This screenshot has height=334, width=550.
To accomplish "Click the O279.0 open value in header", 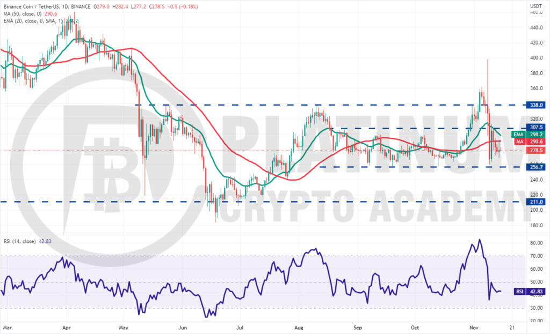I will pos(102,6).
